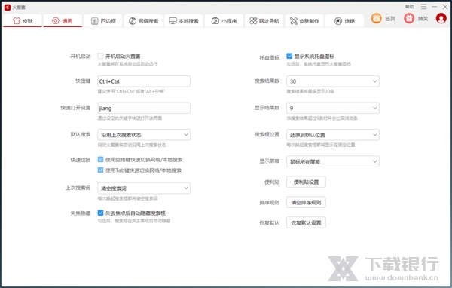This screenshot has height=288, width=452.
Task: Click the red 抽奖 gift icon
Action: (x=409, y=18)
